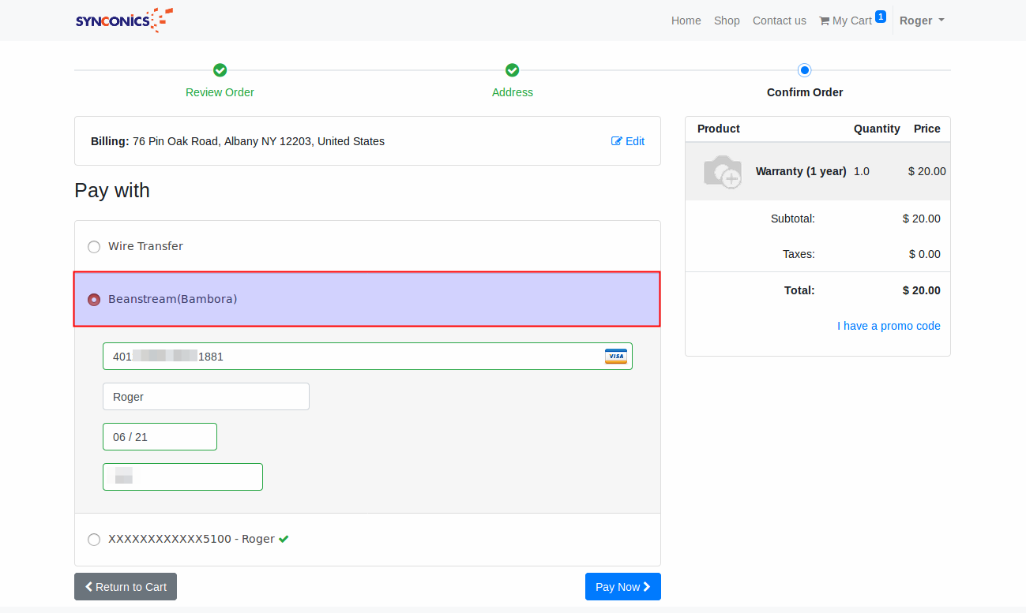Open the Home page from navbar
1026x613 pixels.
(x=686, y=21)
